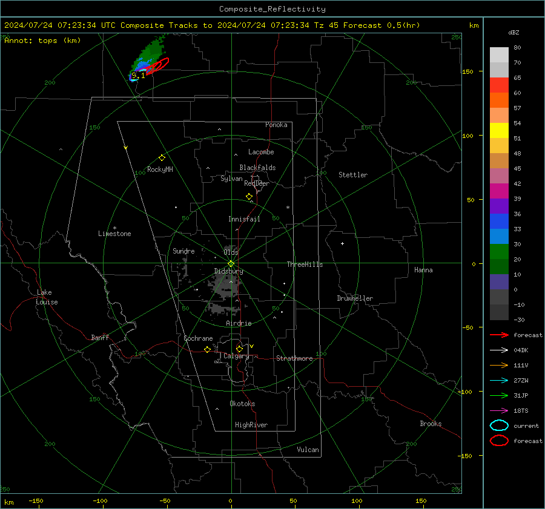This screenshot has height=509, width=545.
Task: Click the yellow diamond marker above Calgary label
Action: (239, 349)
